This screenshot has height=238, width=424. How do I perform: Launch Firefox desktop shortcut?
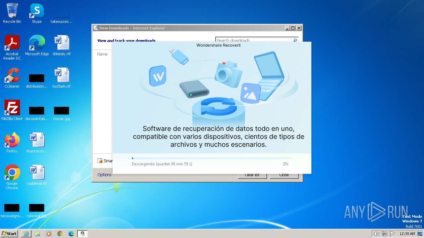(x=12, y=143)
